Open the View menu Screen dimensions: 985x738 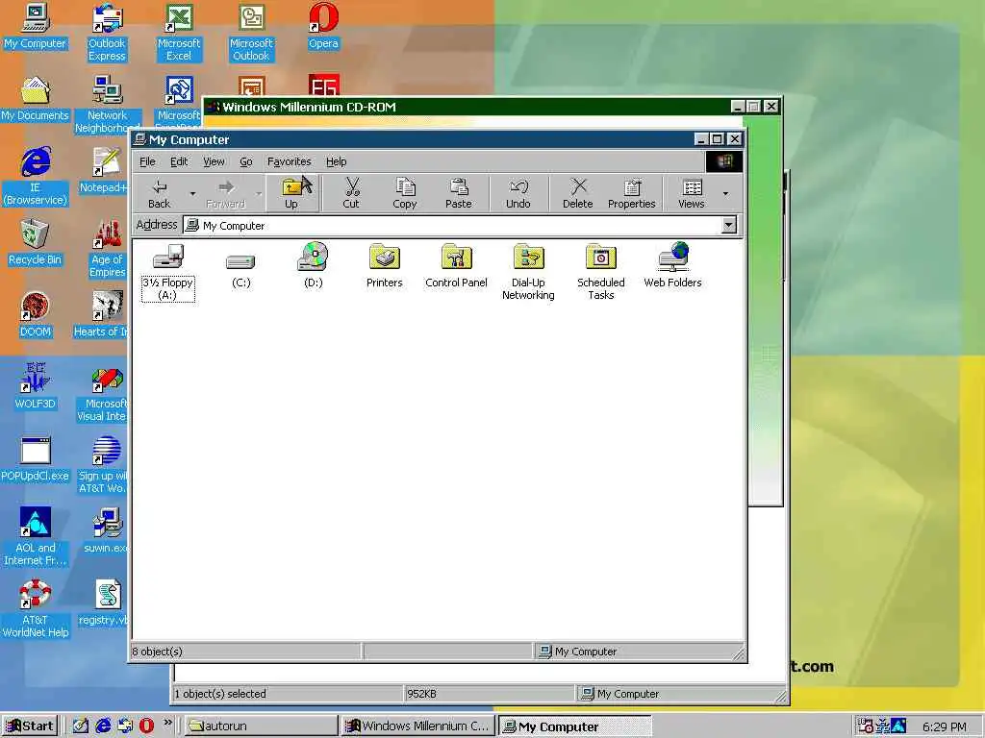coord(214,161)
